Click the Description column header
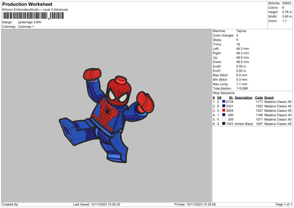This screenshot has width=294, height=208. coord(244,97)
